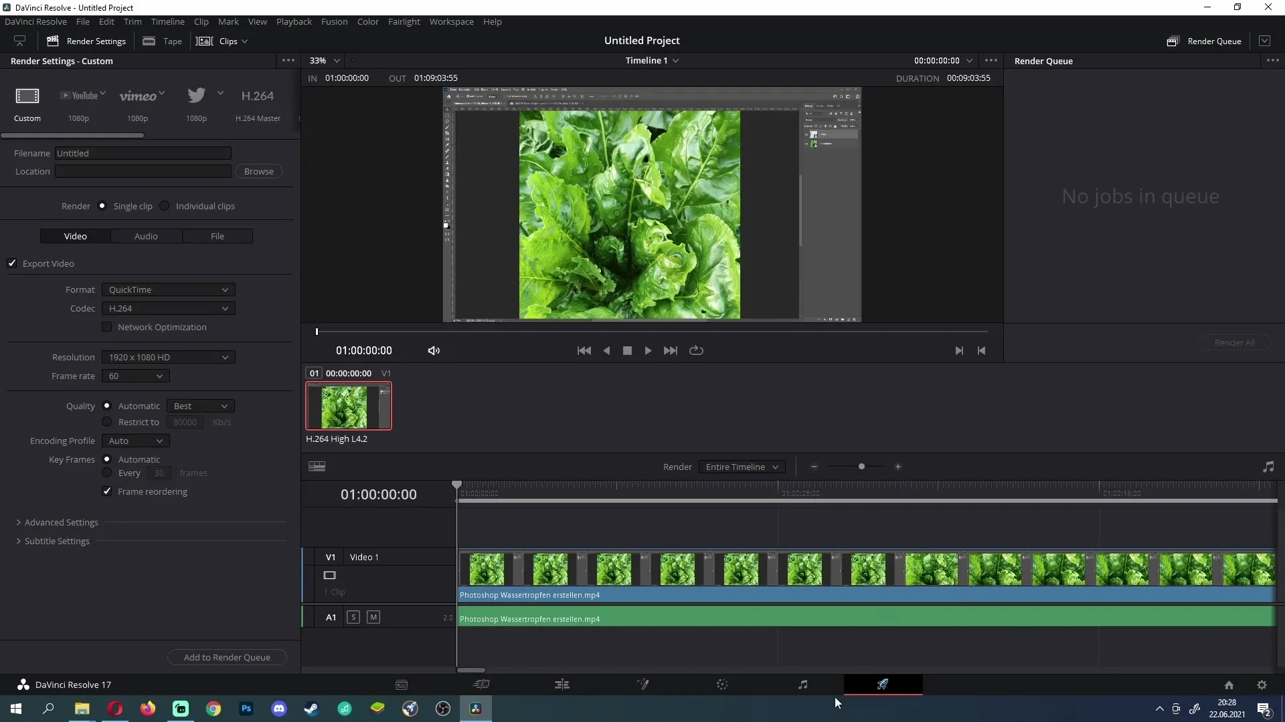
Task: Select Single clip radio button
Action: click(102, 205)
